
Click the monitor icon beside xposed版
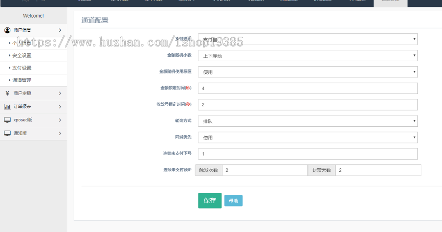[x=7, y=120]
